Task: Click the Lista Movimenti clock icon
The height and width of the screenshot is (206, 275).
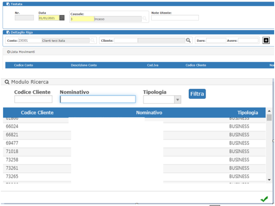Action: click(x=8, y=52)
